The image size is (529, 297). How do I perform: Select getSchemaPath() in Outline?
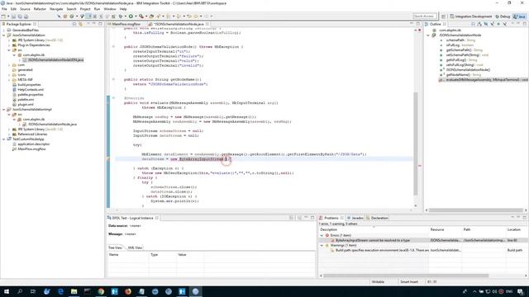tap(461, 49)
